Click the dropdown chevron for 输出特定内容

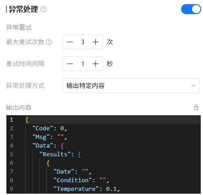pos(193,86)
